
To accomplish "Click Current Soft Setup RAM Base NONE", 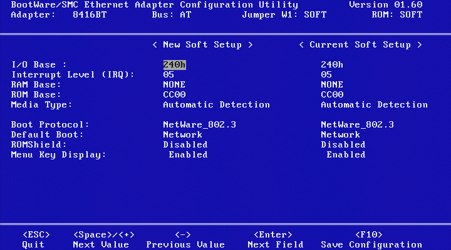I will pyautogui.click(x=332, y=85).
